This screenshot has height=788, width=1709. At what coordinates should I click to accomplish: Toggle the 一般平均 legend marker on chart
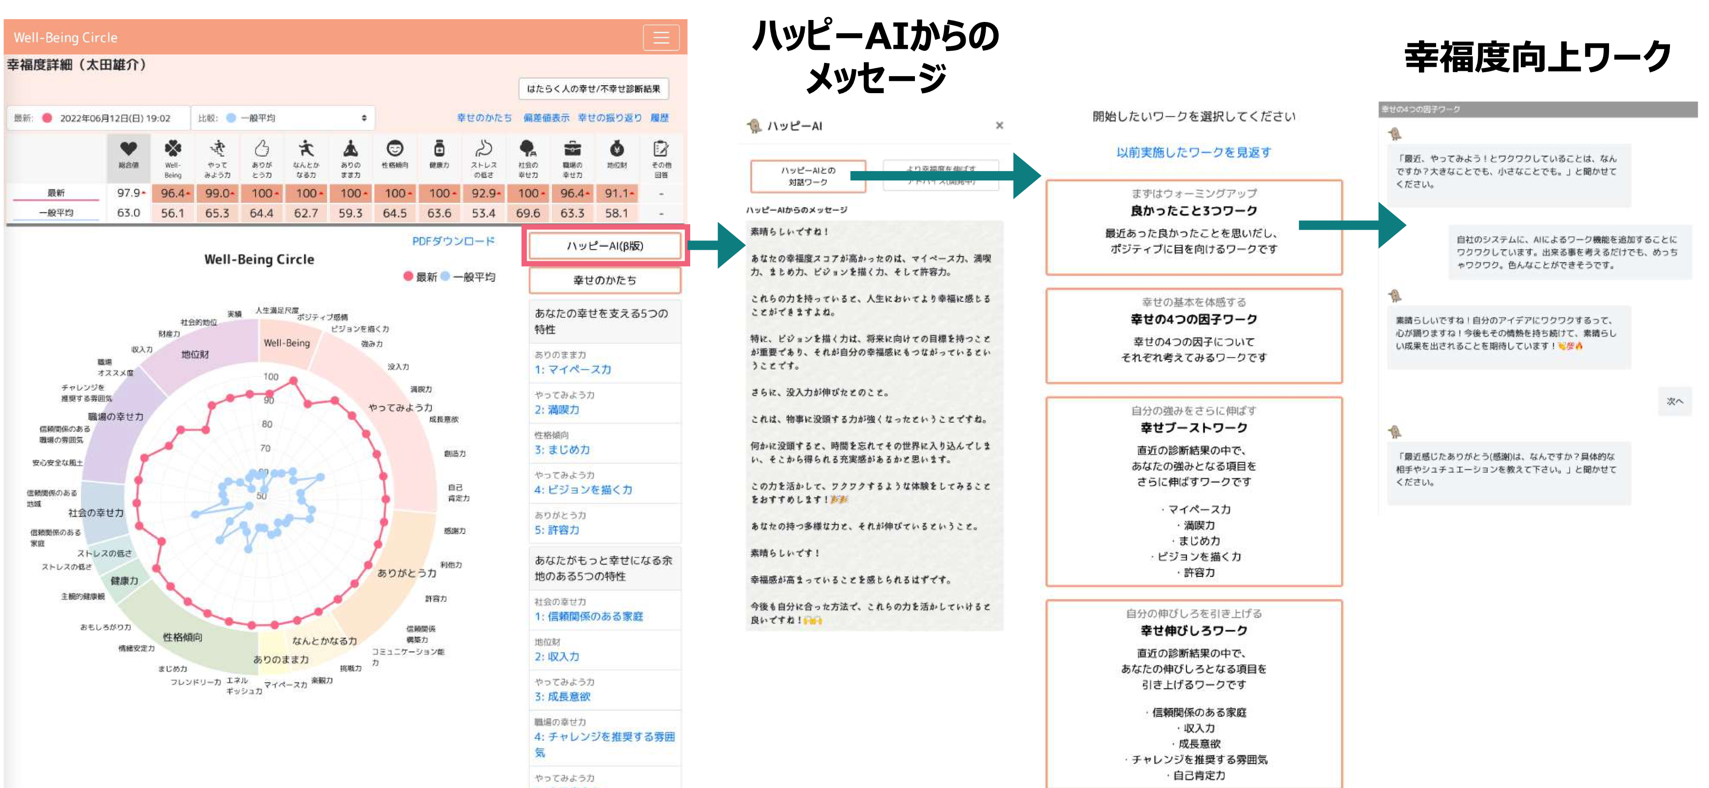[446, 277]
